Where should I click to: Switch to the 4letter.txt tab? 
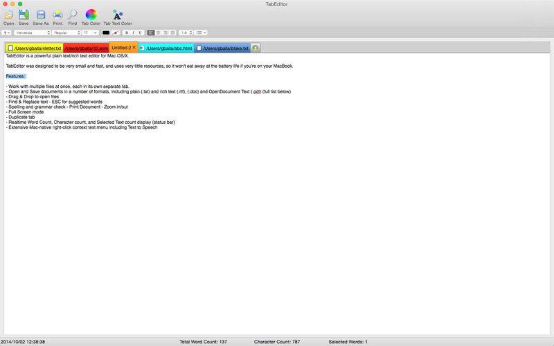tap(34, 48)
